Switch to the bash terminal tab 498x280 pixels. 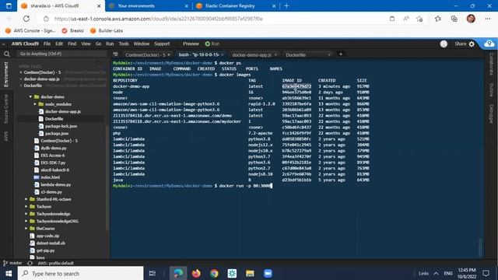pyautogui.click(x=198, y=54)
